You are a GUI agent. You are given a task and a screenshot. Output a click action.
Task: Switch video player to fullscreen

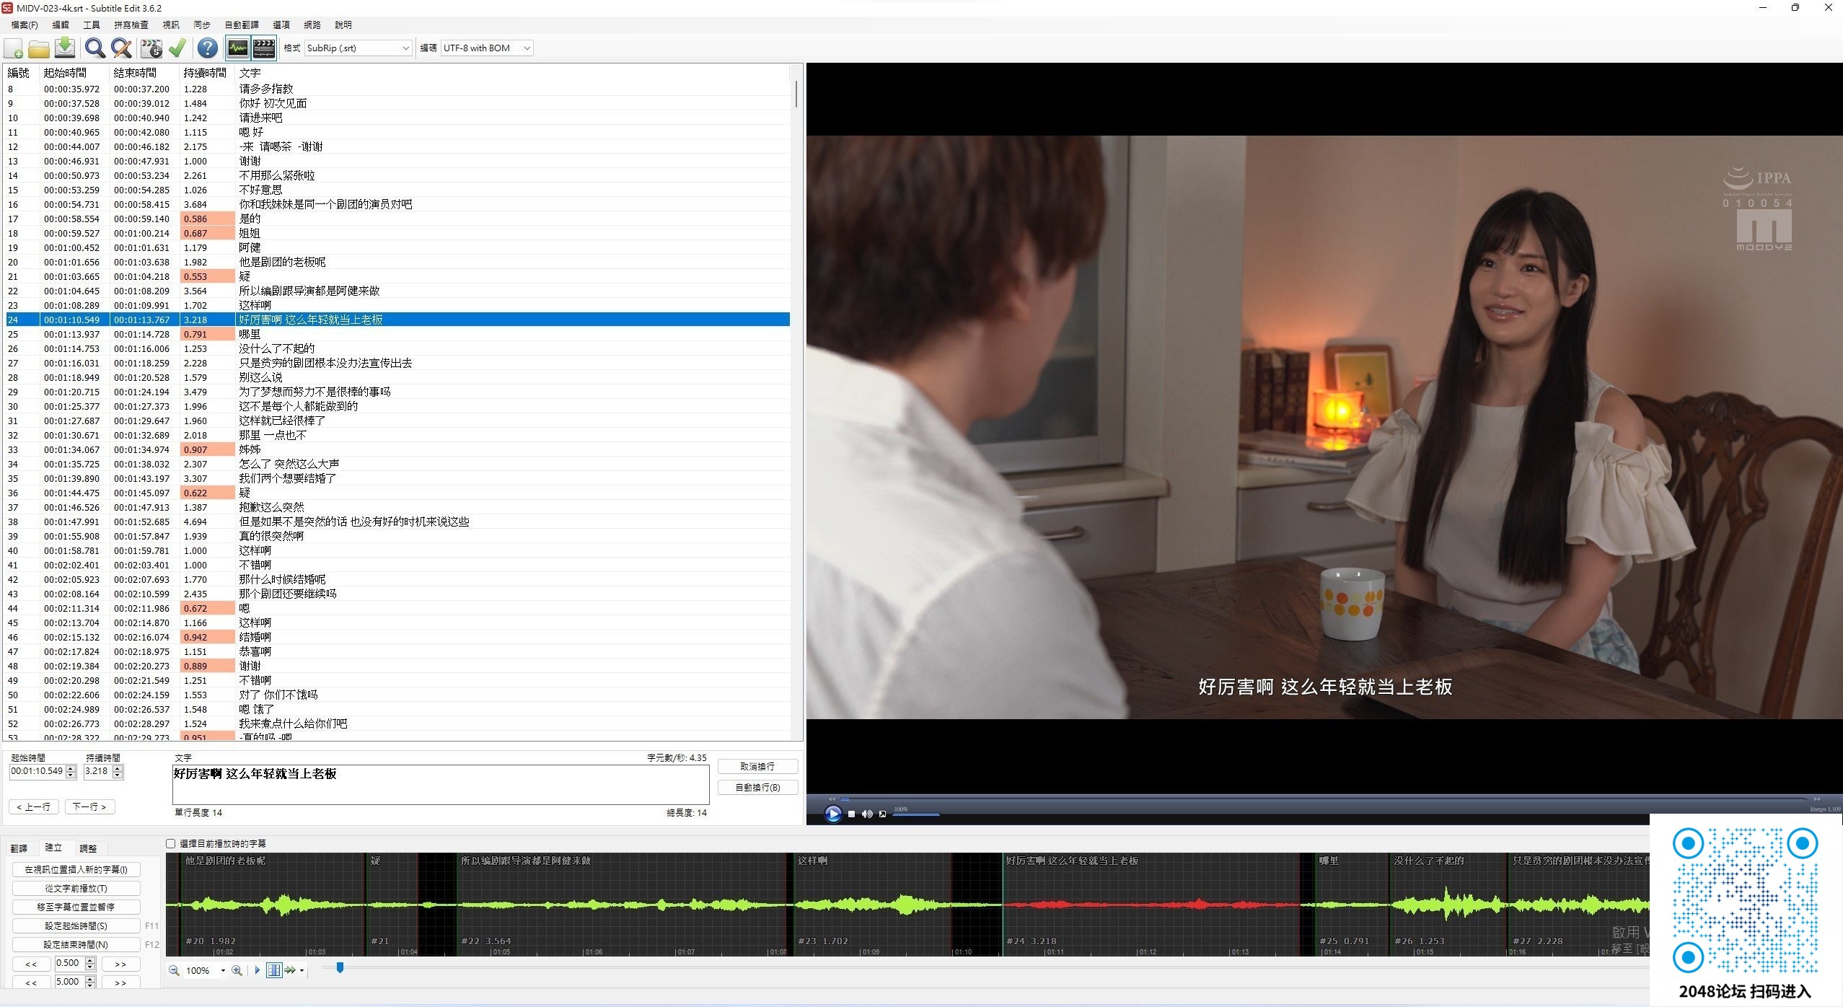(x=882, y=814)
